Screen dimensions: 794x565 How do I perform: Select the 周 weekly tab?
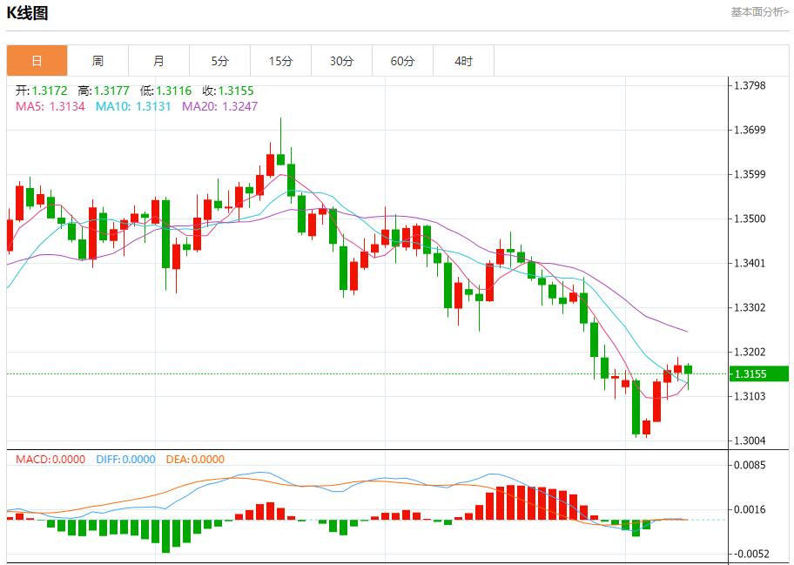coord(98,61)
